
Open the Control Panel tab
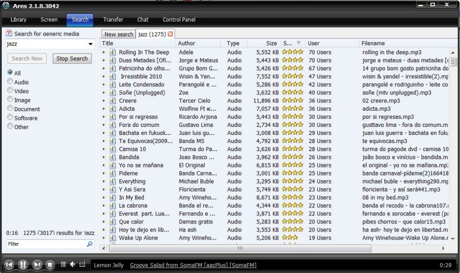point(179,20)
